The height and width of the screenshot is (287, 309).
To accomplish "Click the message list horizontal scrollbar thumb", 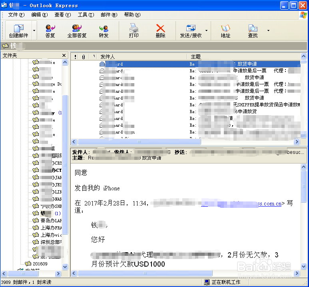I will point(139,142).
